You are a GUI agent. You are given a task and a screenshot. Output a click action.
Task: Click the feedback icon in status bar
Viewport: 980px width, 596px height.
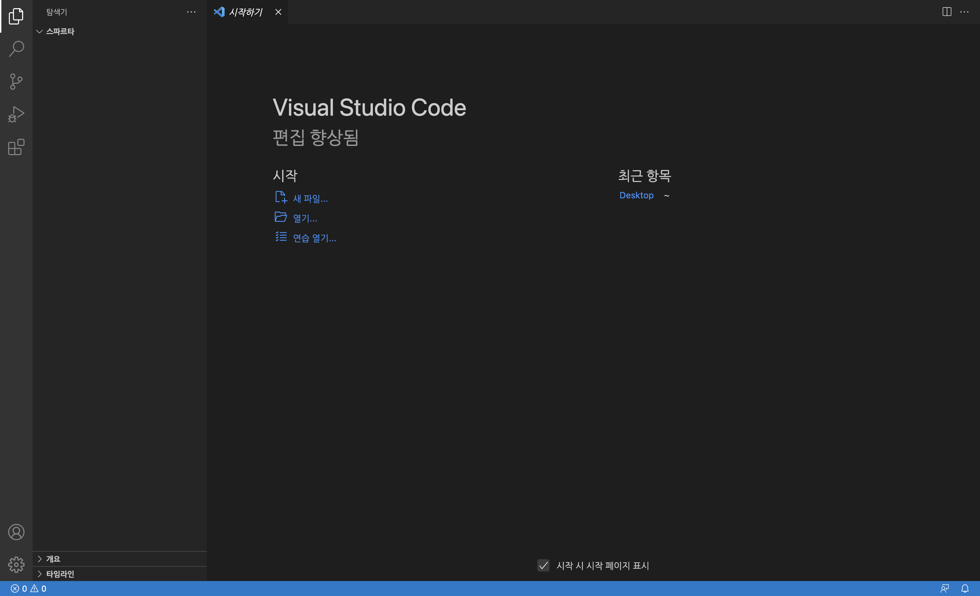pyautogui.click(x=945, y=589)
